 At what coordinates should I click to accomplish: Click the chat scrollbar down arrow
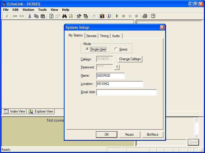196,136
